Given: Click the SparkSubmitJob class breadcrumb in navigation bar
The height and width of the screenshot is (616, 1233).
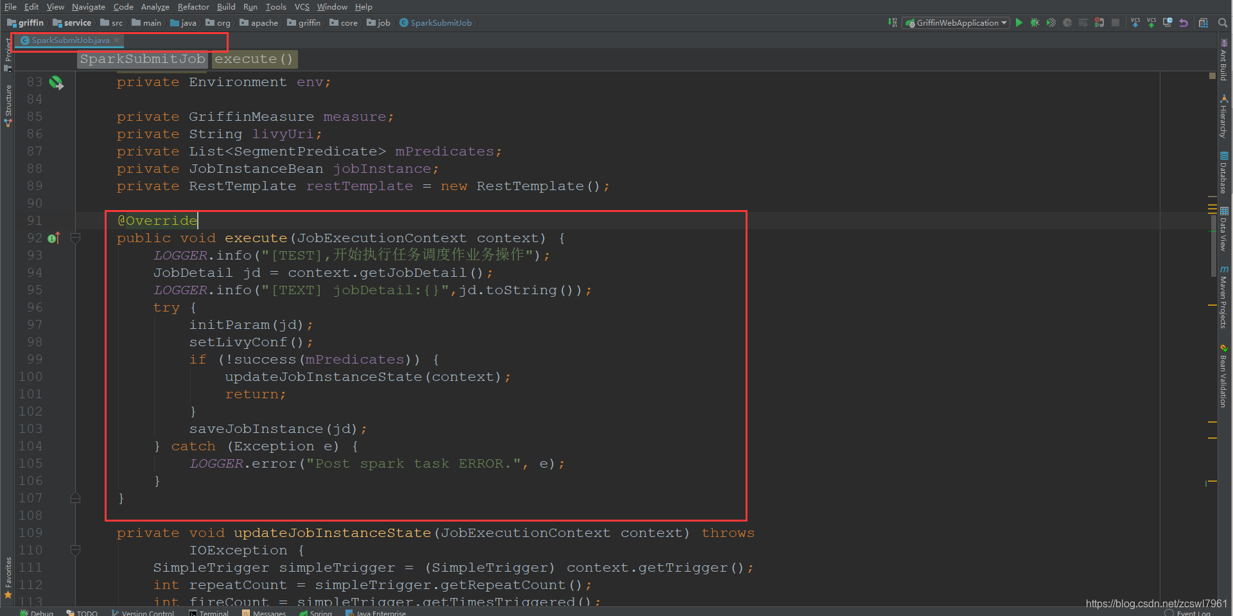Looking at the screenshot, I should pyautogui.click(x=435, y=22).
